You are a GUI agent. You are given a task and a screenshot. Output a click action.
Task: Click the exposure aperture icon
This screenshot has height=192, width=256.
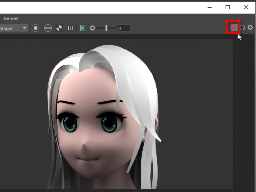tap(92, 28)
